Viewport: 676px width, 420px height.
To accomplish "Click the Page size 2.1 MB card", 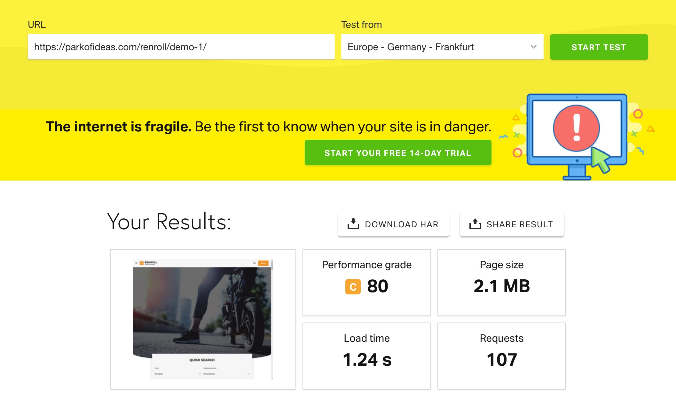I will tap(501, 283).
